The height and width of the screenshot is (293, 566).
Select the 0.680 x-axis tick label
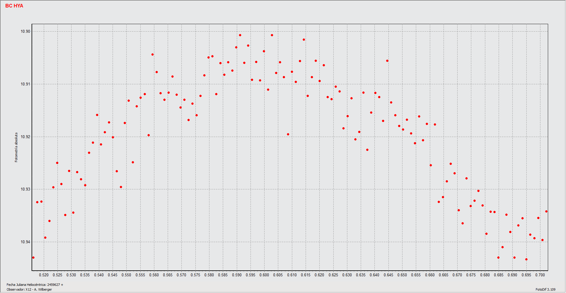(x=485, y=275)
